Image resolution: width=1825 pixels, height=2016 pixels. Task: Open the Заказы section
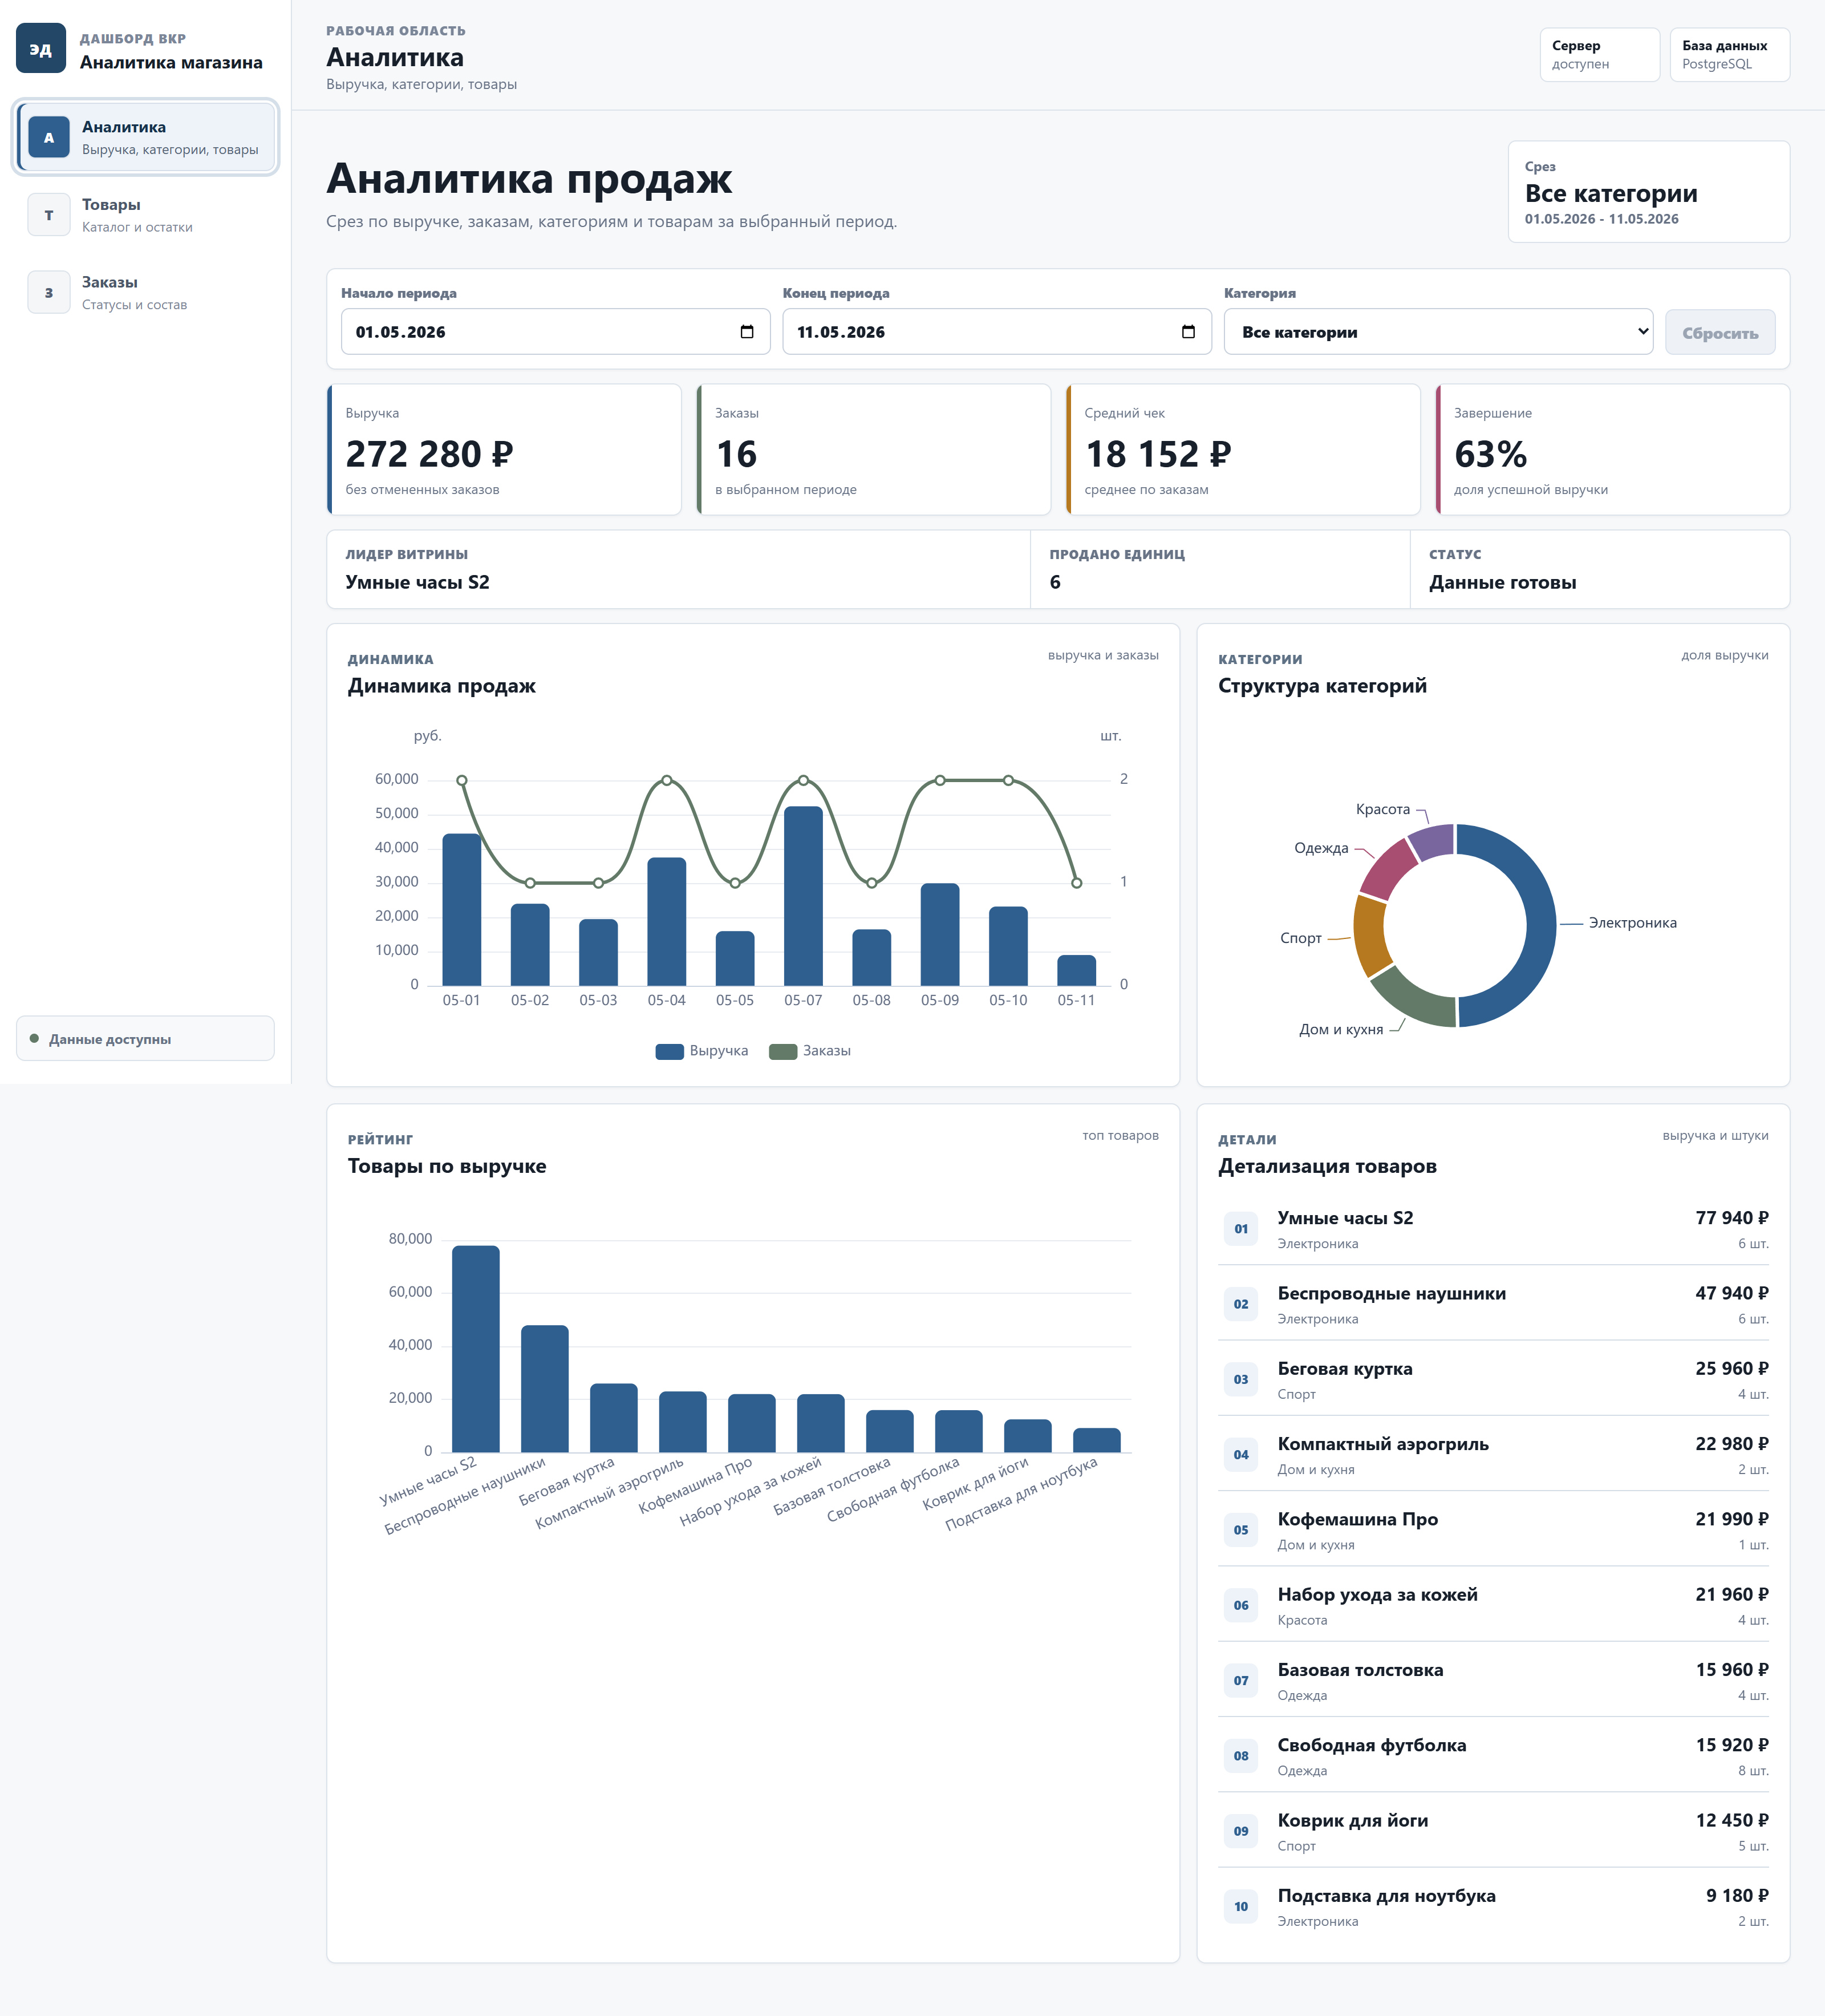tap(145, 293)
